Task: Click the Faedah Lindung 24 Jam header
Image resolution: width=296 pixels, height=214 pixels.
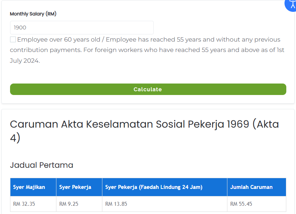Action: [165, 187]
